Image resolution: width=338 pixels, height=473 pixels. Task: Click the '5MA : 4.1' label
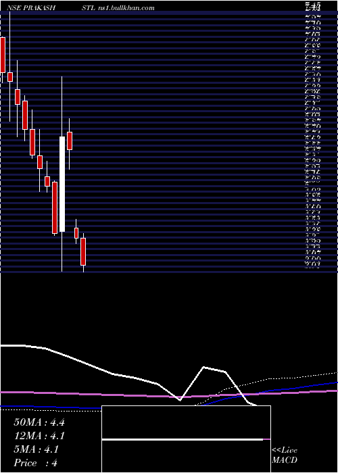coord(36,449)
